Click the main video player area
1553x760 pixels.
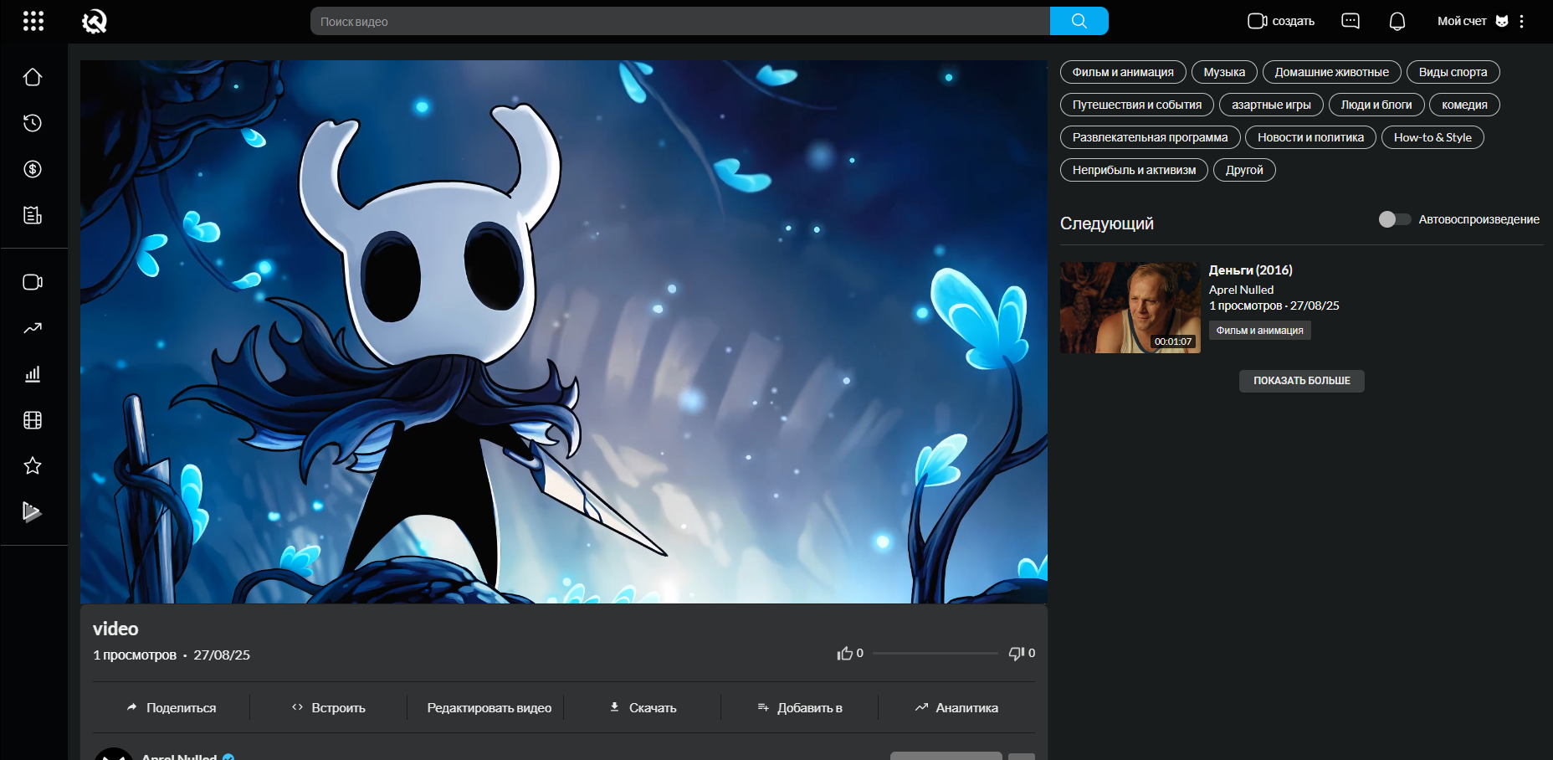pos(564,331)
